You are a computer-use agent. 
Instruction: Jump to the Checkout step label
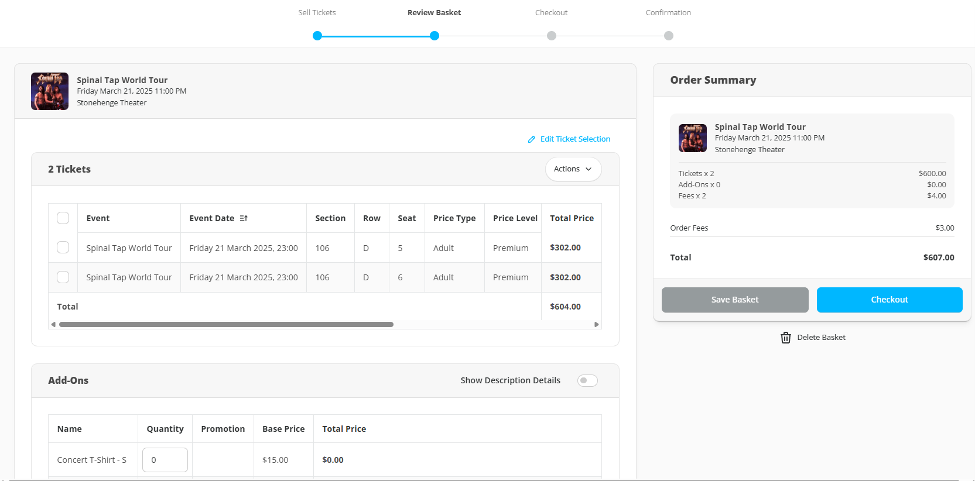552,13
